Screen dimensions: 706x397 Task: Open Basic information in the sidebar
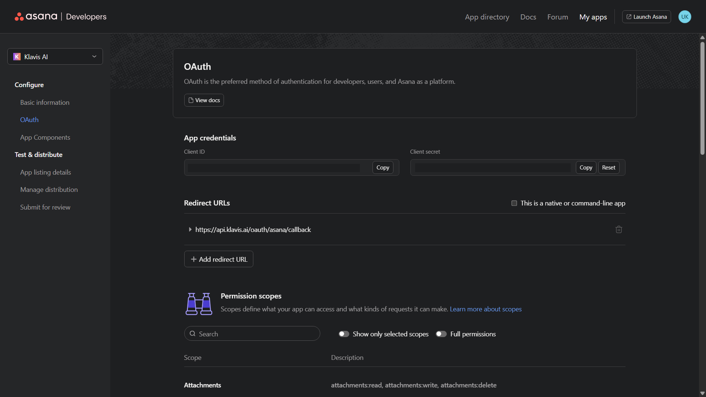point(45,103)
